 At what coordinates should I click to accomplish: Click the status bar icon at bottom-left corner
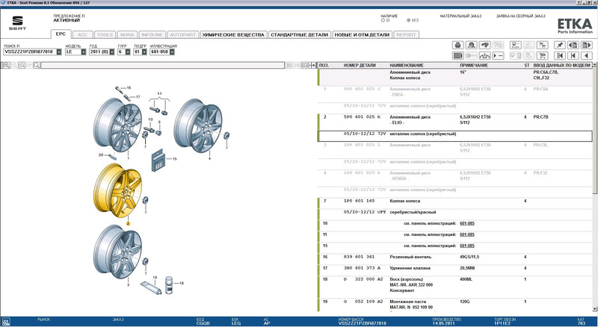pos(6,322)
